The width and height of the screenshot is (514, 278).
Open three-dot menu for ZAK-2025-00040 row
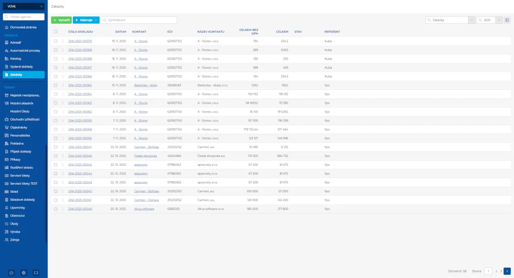click(63, 209)
